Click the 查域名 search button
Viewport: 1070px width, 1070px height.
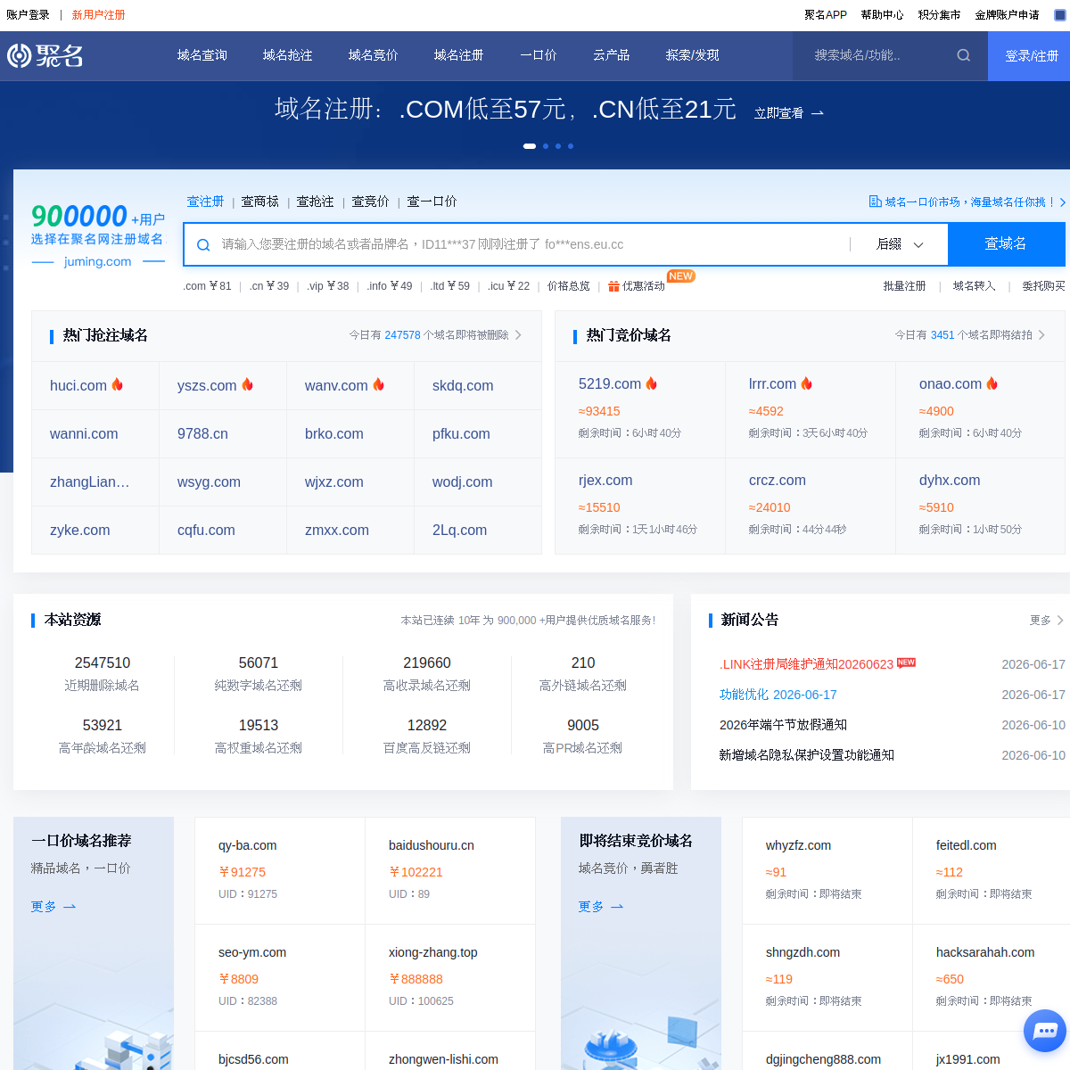[1006, 244]
